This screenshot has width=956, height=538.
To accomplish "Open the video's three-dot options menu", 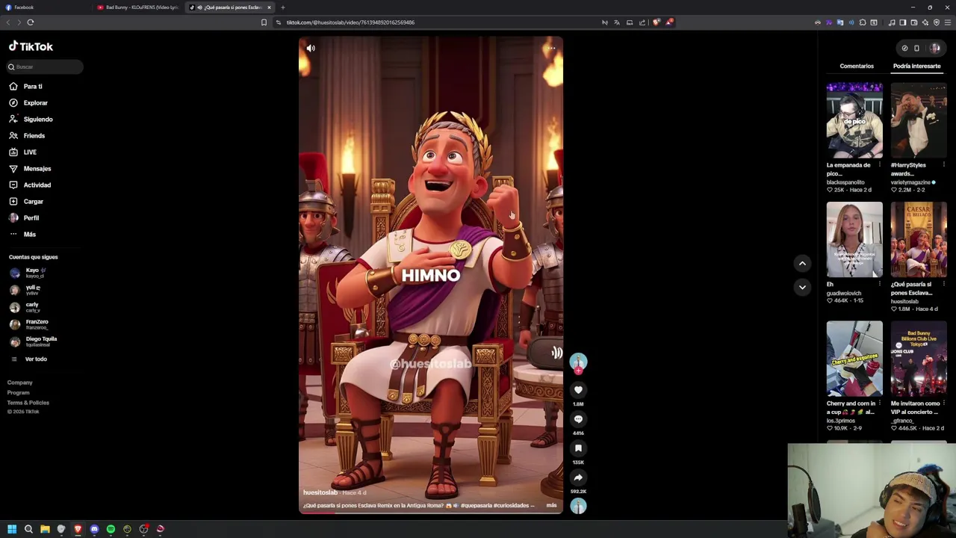I will 551,49.
